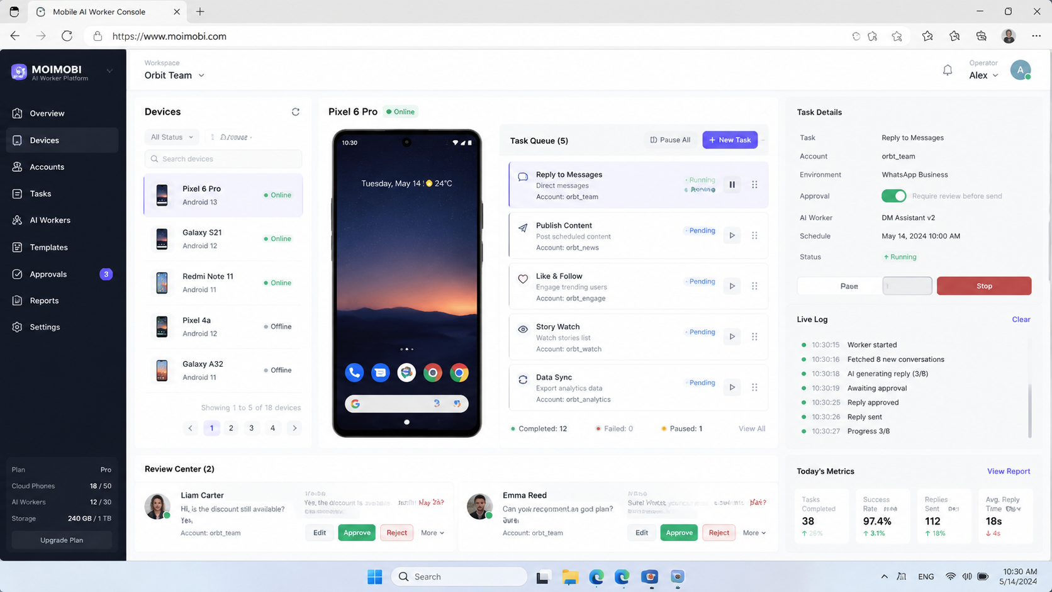Click the Like & Follow heart icon

(523, 279)
